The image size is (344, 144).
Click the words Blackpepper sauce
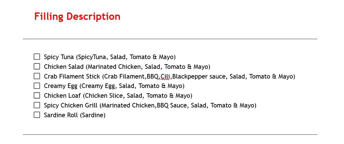coord(200,76)
